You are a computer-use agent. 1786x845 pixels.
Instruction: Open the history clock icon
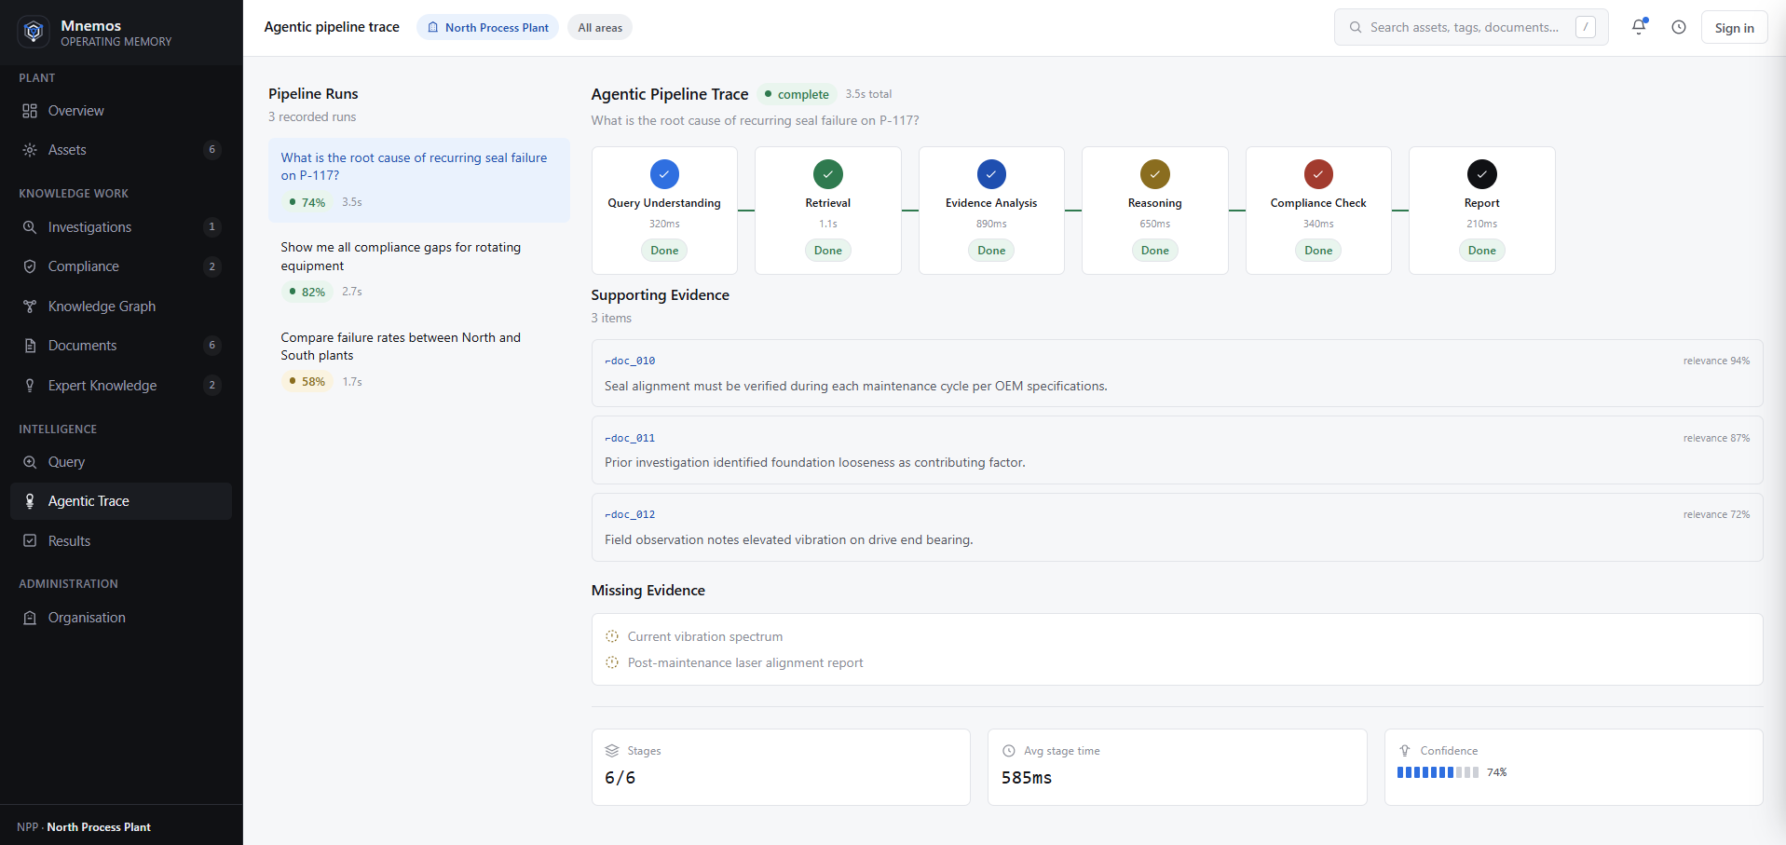pos(1679,27)
